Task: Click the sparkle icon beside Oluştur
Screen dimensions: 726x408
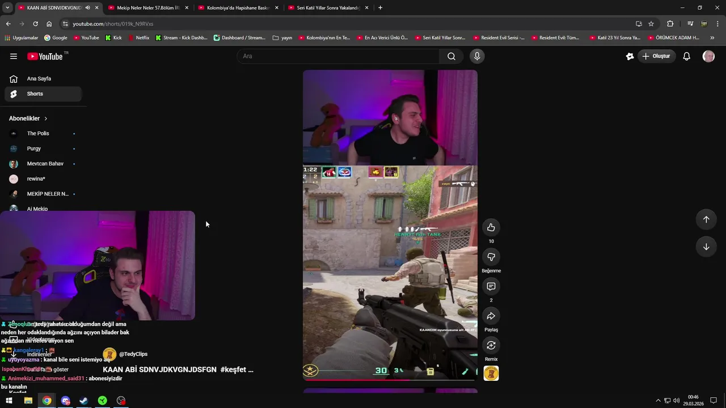Action: (630, 56)
